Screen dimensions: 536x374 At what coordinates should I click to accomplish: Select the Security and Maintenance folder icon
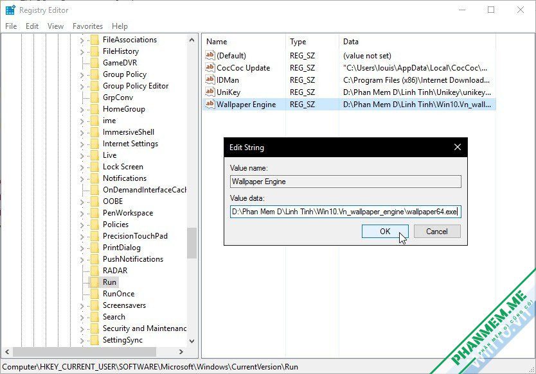[94, 328]
